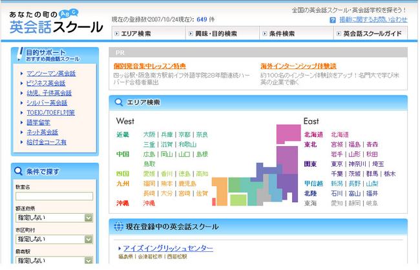Open TOEIC/TOEFL対策 link
The height and width of the screenshot is (270, 420).
50,112
